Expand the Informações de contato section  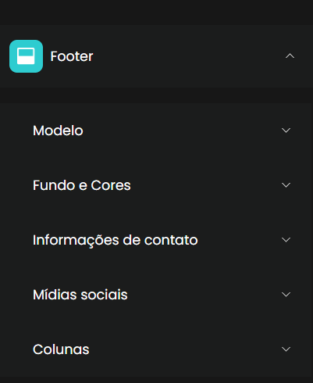pyautogui.click(x=156, y=240)
